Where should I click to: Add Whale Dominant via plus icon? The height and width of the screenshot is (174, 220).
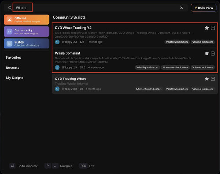pyautogui.click(x=213, y=53)
